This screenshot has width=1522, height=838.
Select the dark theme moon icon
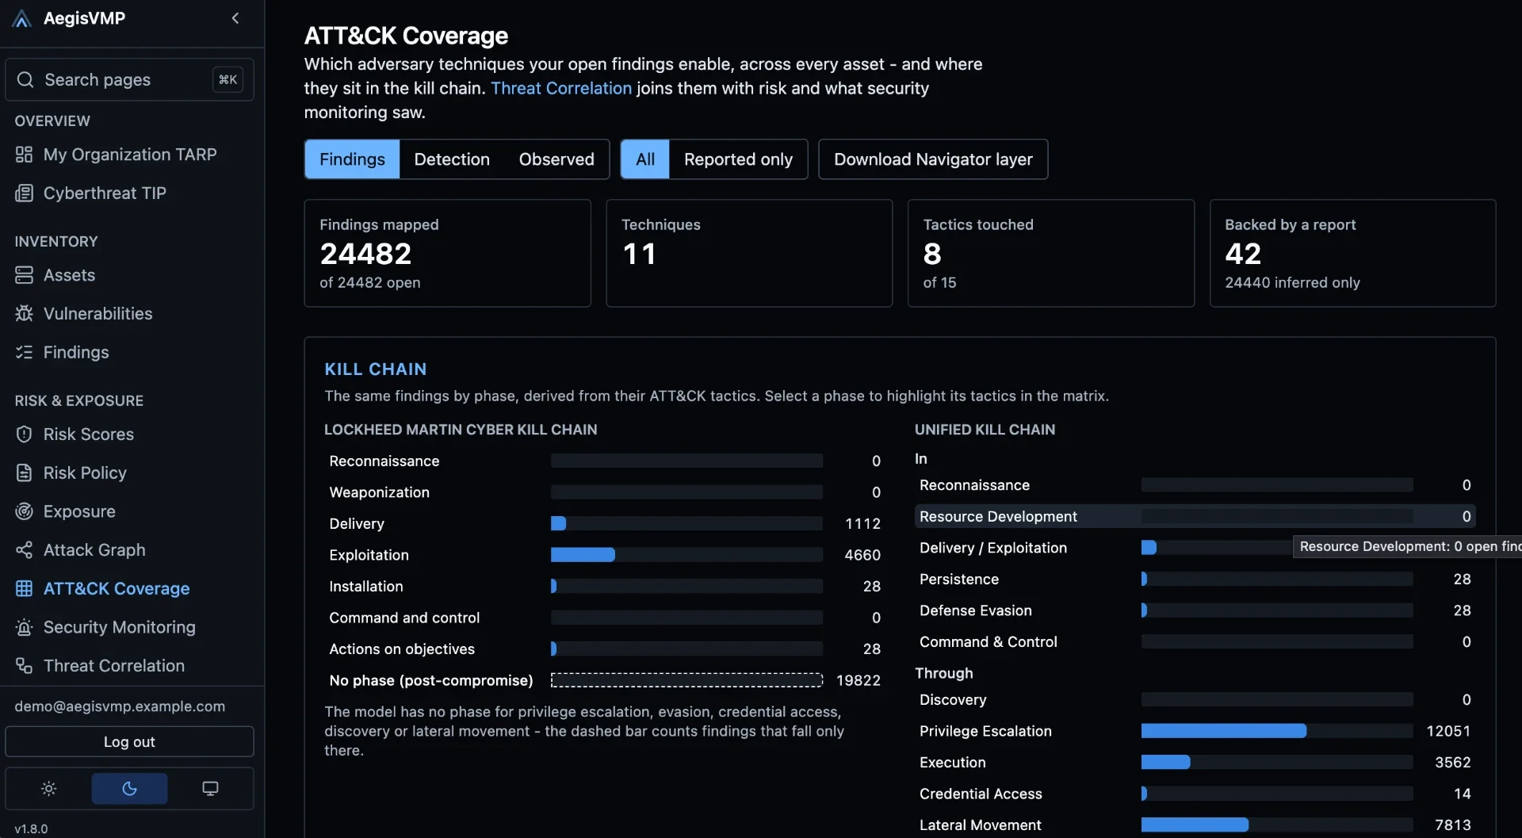tap(129, 788)
